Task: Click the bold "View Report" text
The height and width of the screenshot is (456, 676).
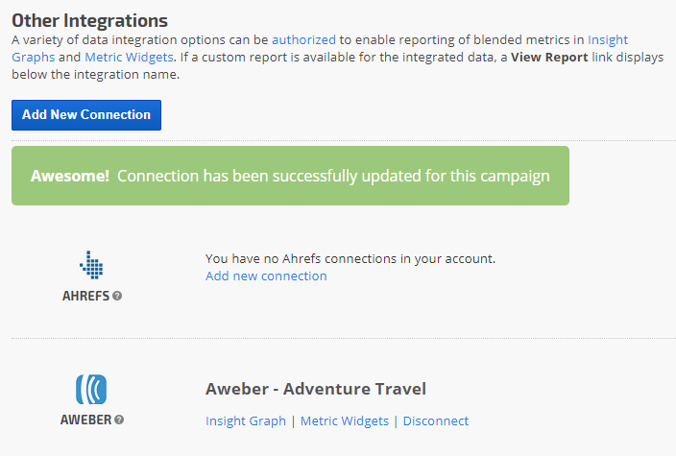Action: (x=546, y=58)
